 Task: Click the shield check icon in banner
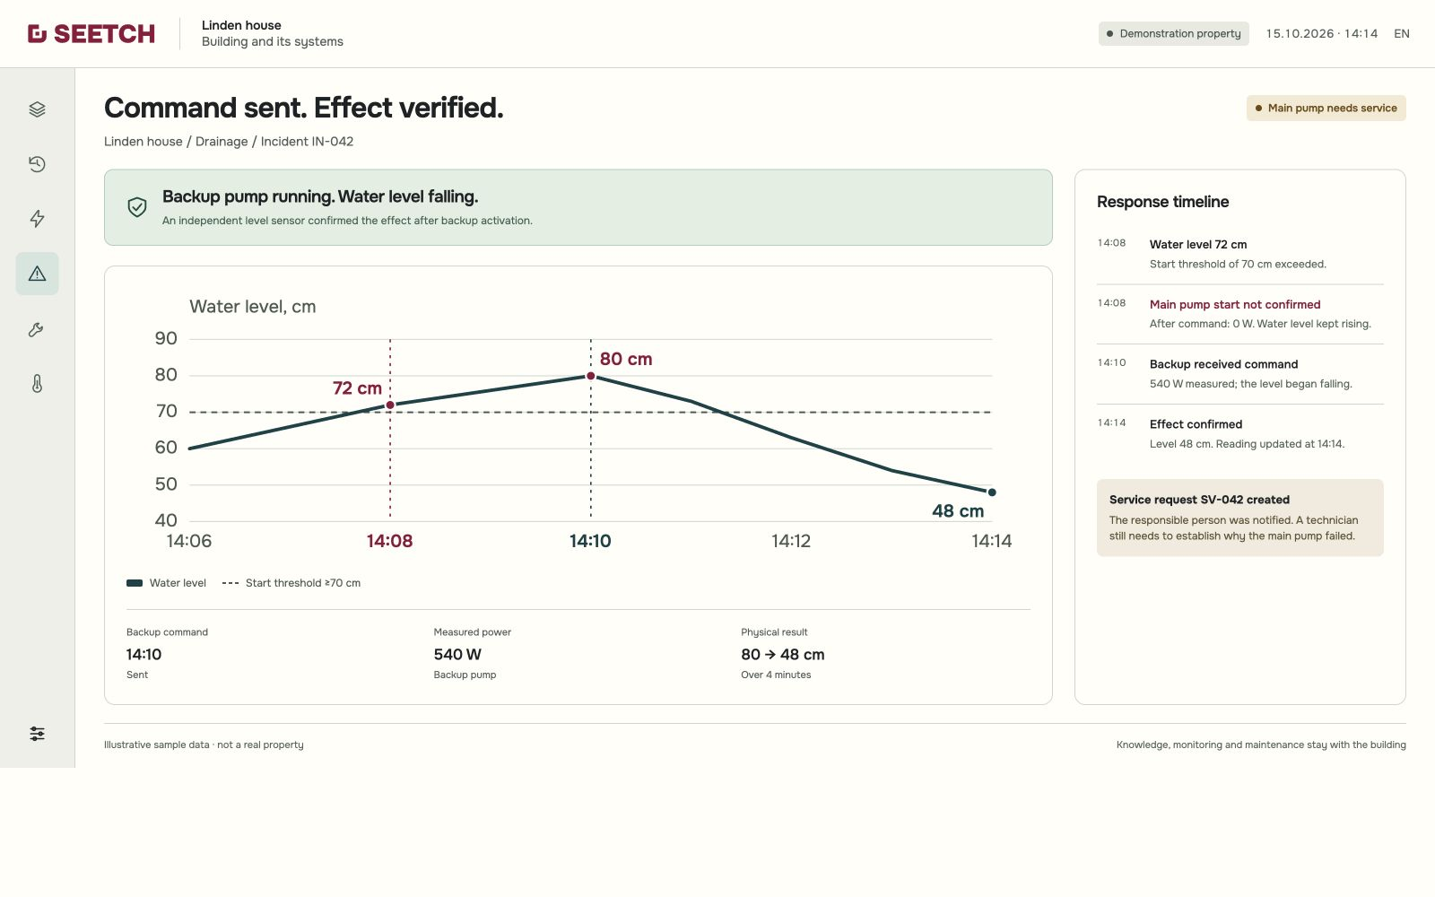click(x=137, y=207)
